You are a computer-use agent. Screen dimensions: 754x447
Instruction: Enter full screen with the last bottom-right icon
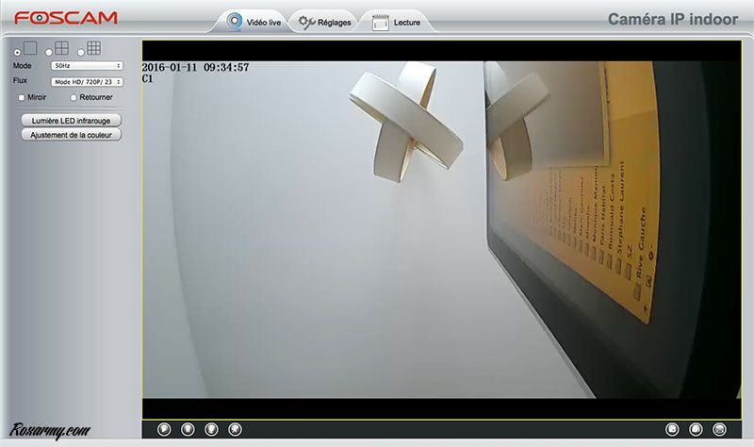pos(720,429)
